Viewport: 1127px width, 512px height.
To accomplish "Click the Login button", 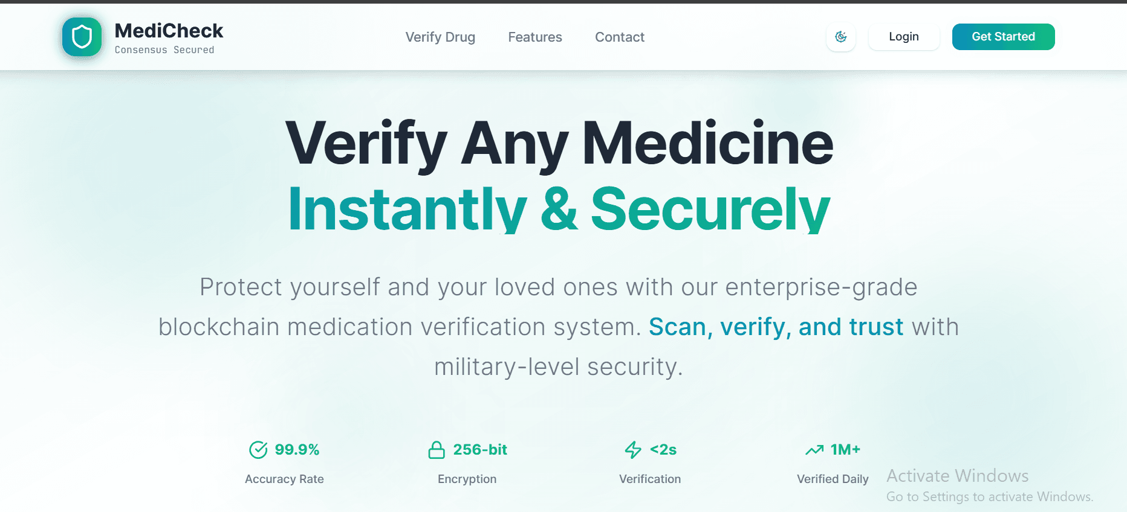I will click(903, 36).
